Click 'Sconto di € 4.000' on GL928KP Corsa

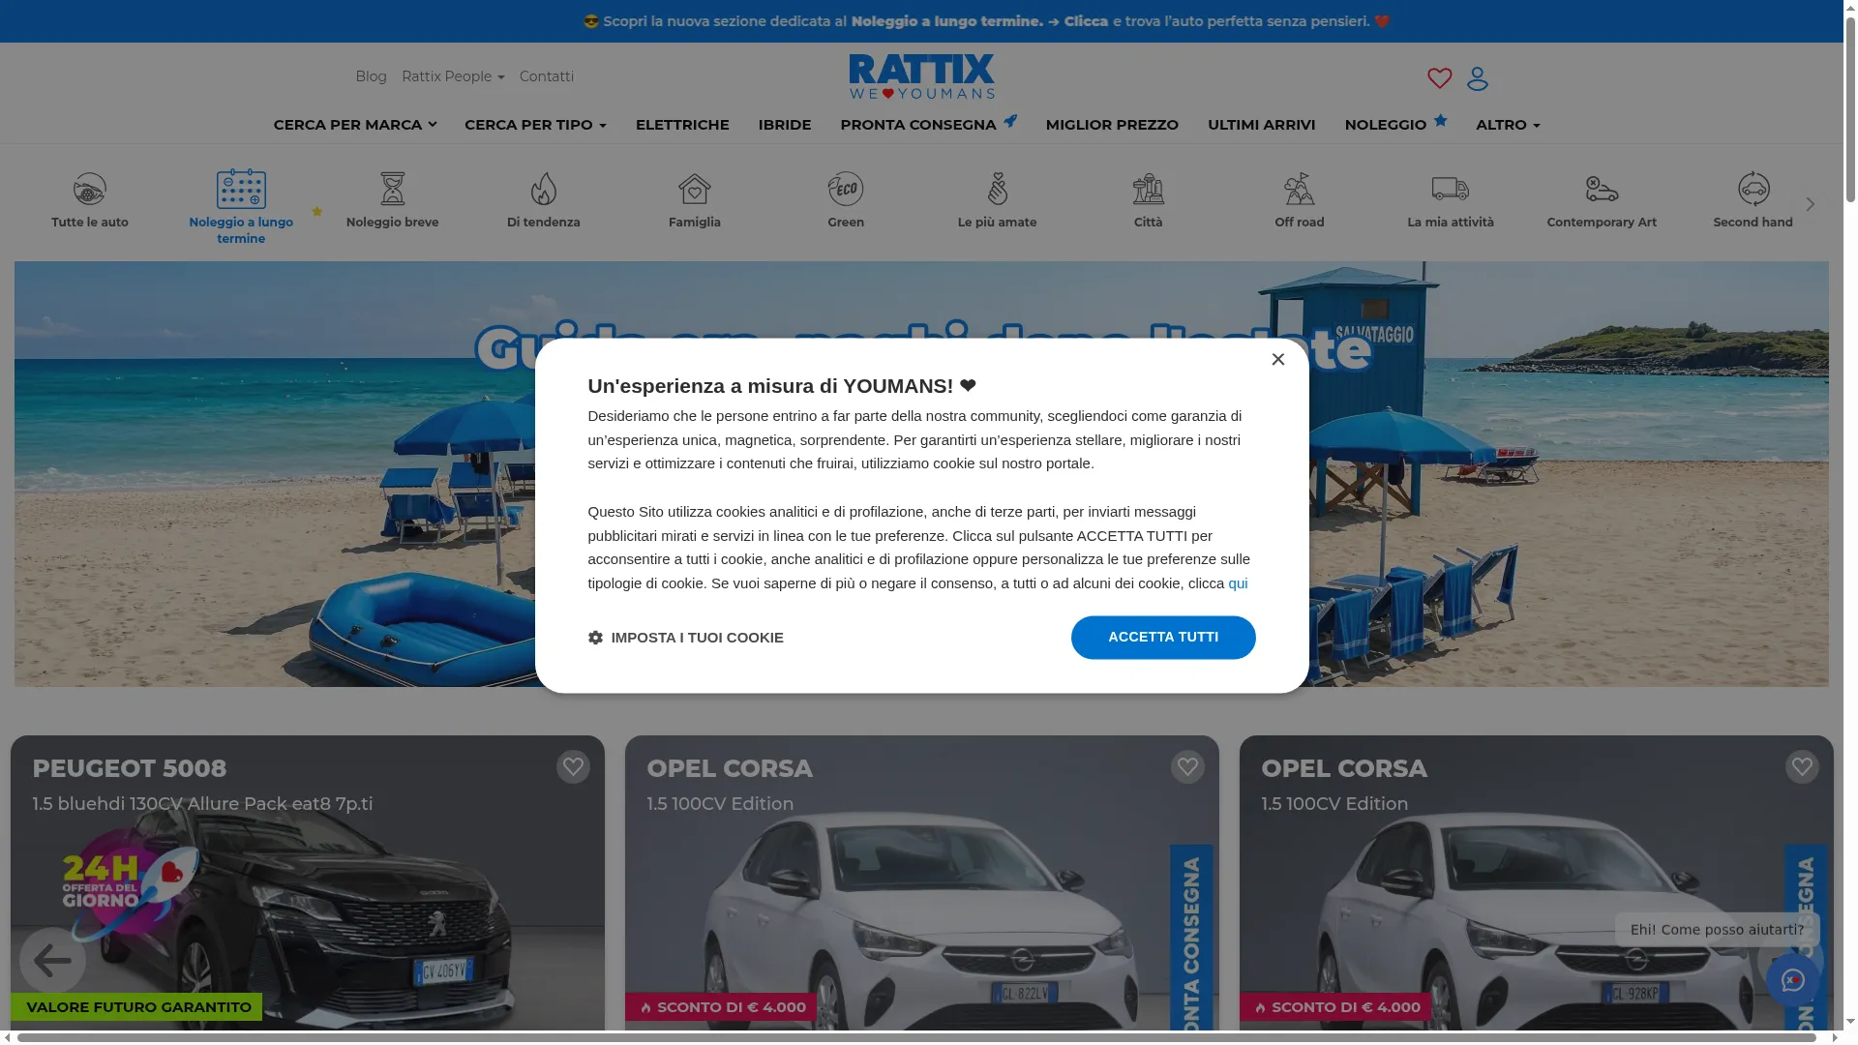pyautogui.click(x=1335, y=1007)
